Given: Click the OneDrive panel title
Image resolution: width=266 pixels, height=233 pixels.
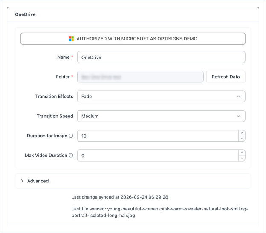Looking at the screenshot, I should tap(25, 14).
